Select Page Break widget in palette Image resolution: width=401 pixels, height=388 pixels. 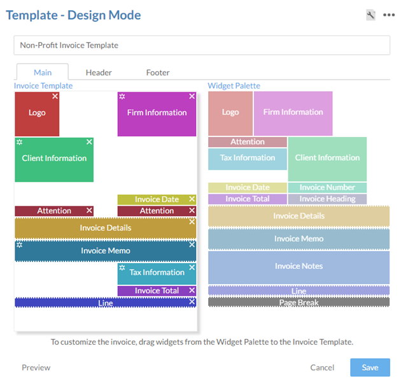[299, 303]
